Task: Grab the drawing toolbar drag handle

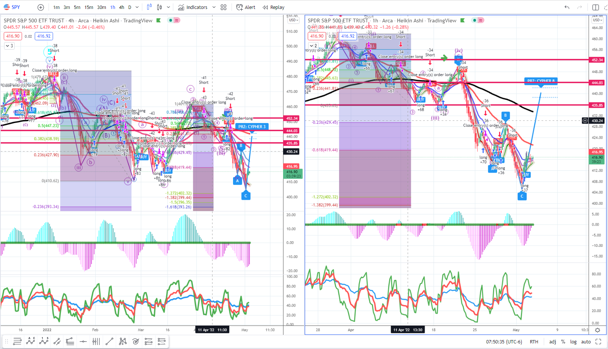Action: [6, 341]
